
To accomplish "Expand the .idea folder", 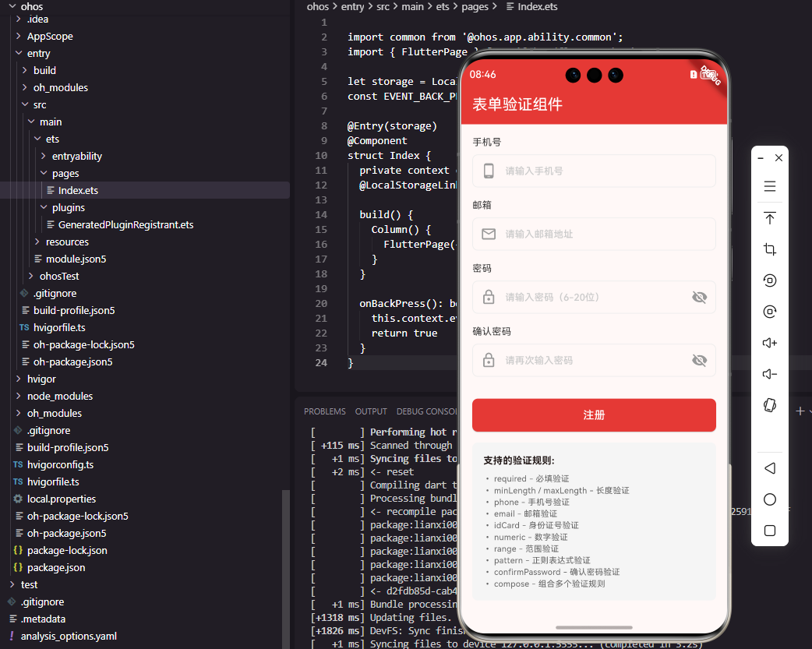I will (x=19, y=19).
